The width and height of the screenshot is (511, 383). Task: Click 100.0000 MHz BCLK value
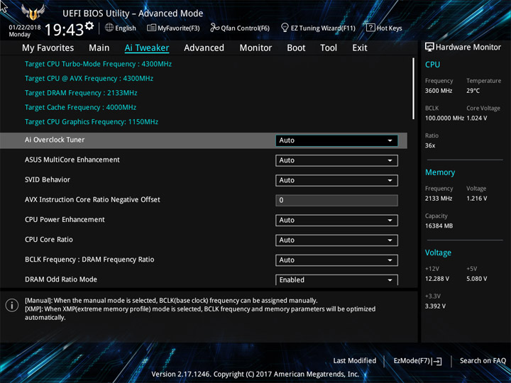click(x=444, y=118)
